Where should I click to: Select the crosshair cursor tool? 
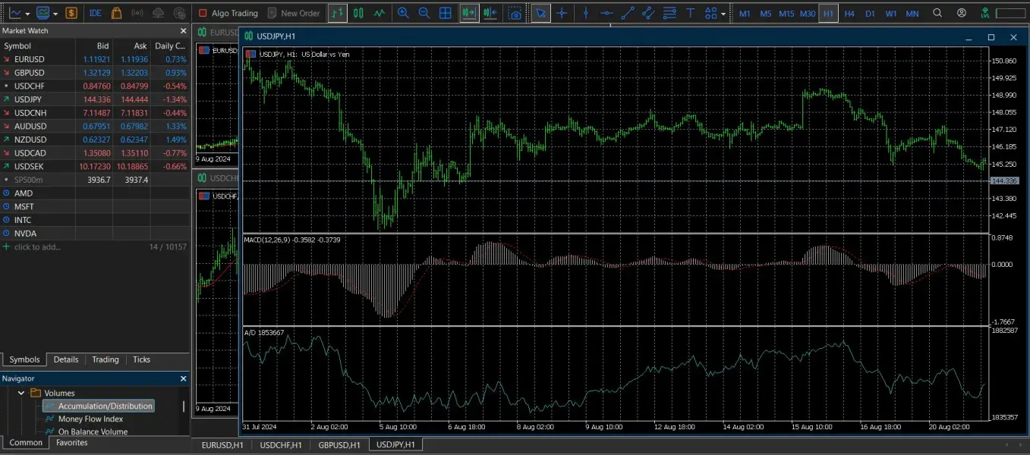tap(562, 13)
